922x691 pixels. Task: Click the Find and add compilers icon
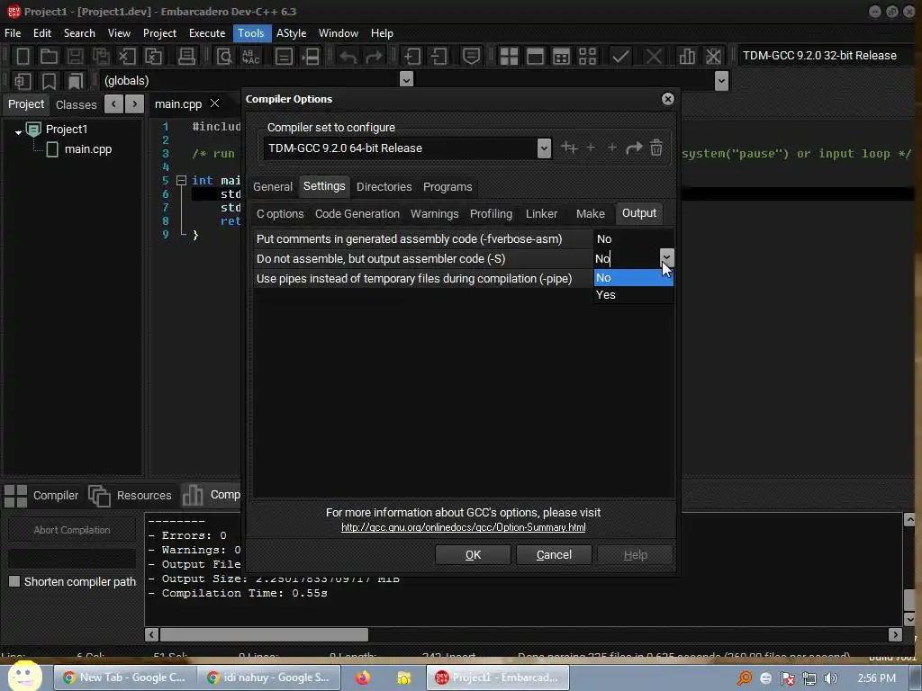pos(569,148)
